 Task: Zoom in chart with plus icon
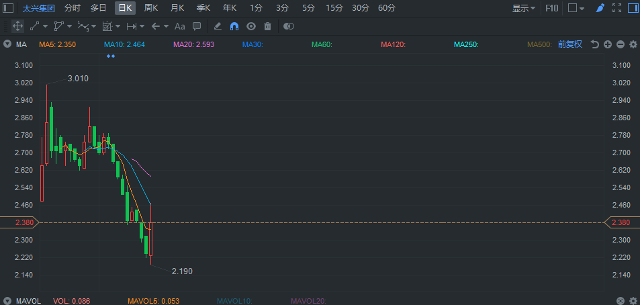coord(607,44)
